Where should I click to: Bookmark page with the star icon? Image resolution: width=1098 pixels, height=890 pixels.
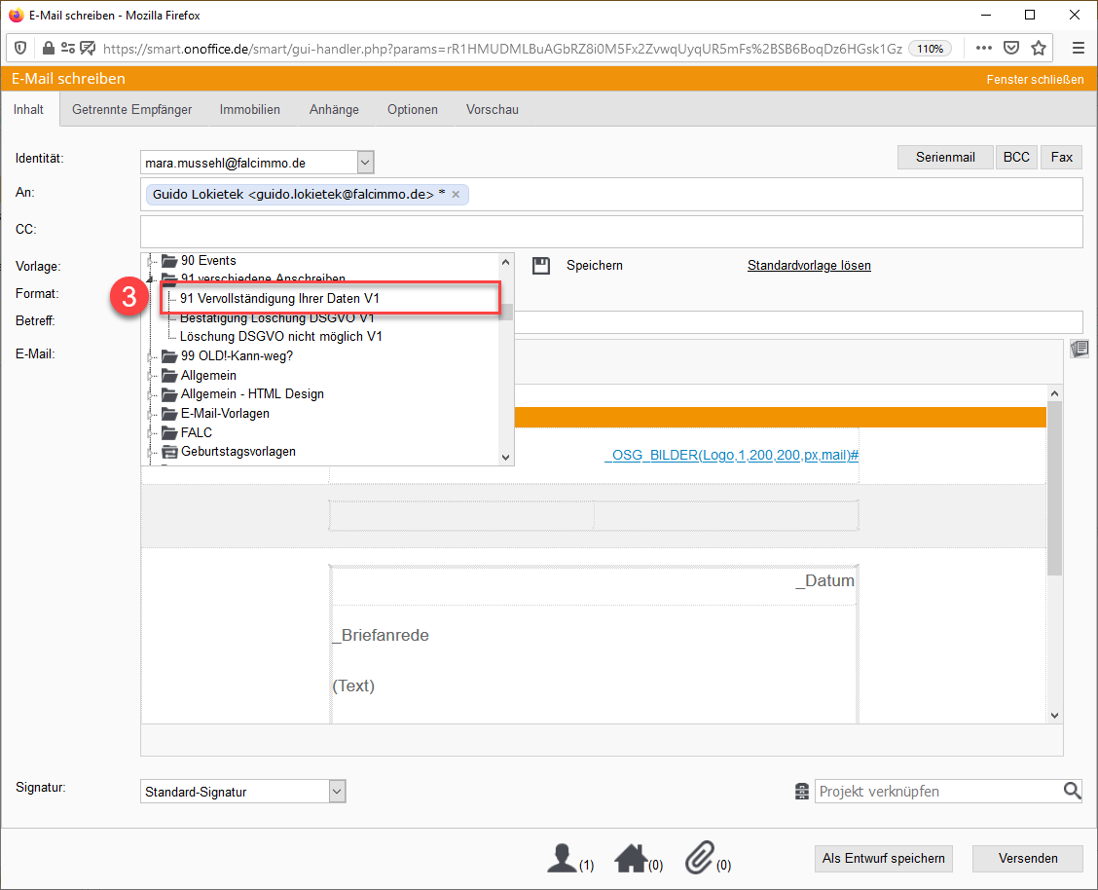[x=1039, y=48]
